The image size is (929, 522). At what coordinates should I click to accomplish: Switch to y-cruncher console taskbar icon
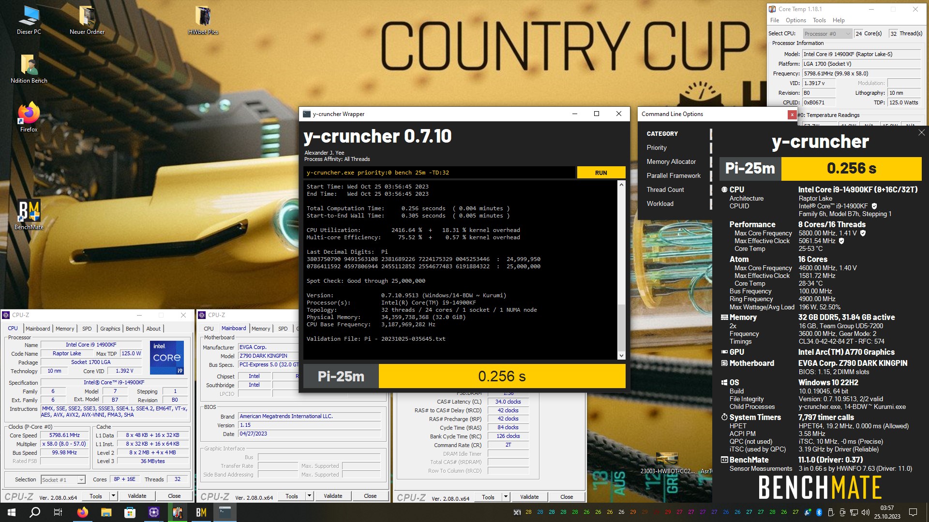click(225, 512)
